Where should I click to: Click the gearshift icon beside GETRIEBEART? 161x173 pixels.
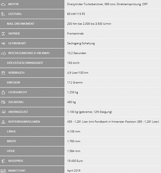(x=3, y=43)
